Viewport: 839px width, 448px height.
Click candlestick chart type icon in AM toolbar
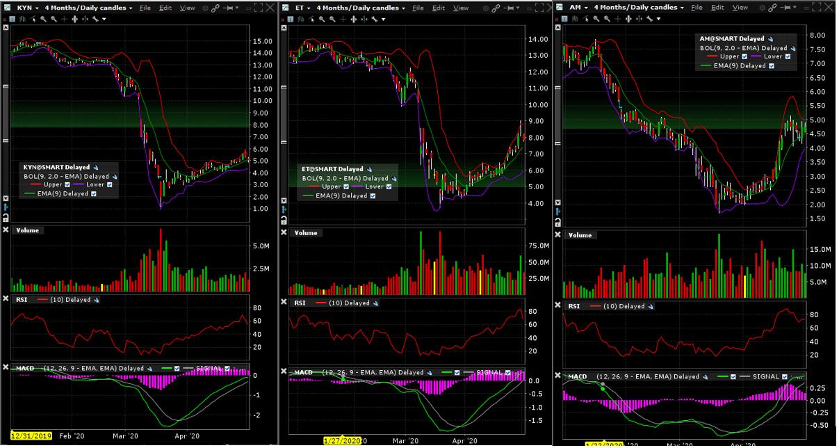click(x=575, y=19)
